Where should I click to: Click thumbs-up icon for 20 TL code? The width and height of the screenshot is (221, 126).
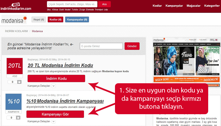click(19, 82)
